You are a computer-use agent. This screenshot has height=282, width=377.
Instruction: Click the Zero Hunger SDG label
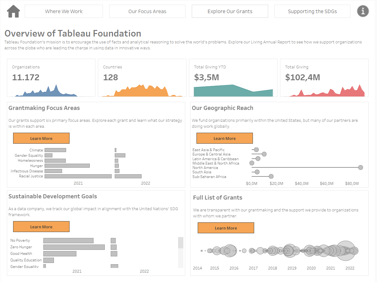click(x=21, y=247)
